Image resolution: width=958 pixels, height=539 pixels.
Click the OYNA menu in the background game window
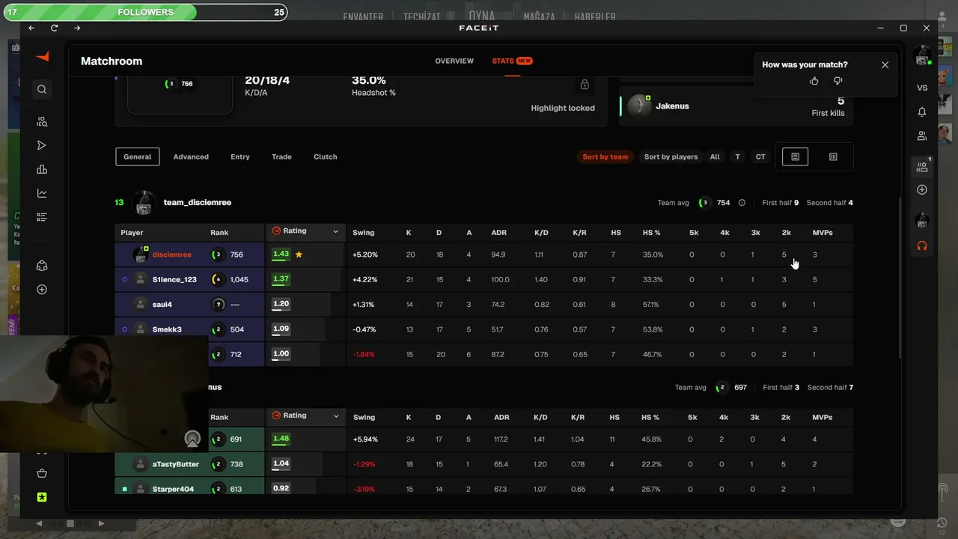(482, 16)
